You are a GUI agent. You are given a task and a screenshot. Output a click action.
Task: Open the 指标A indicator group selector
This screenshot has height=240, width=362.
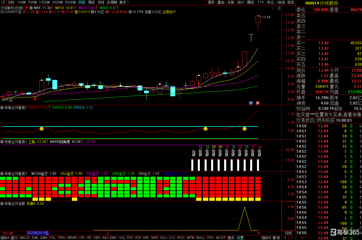[x=5, y=238]
